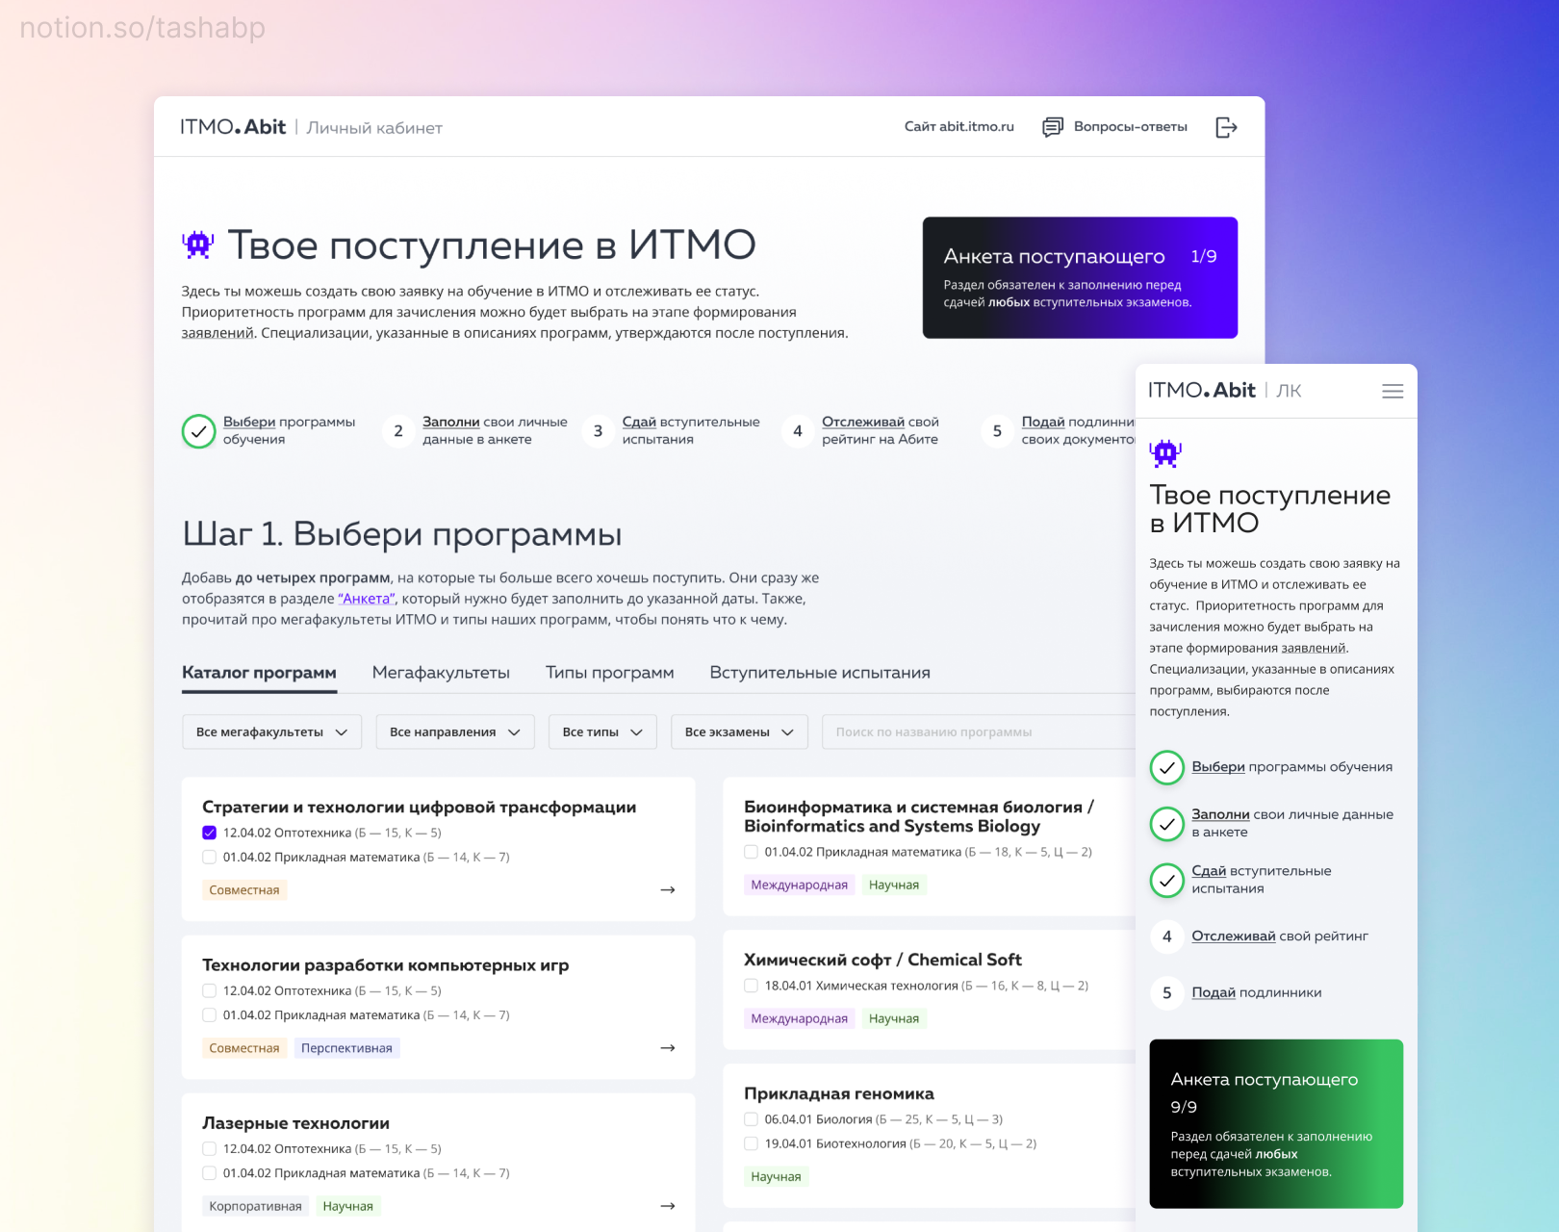The image size is (1559, 1232).
Task: Click the ITMO.Abit logo
Action: click(x=232, y=126)
